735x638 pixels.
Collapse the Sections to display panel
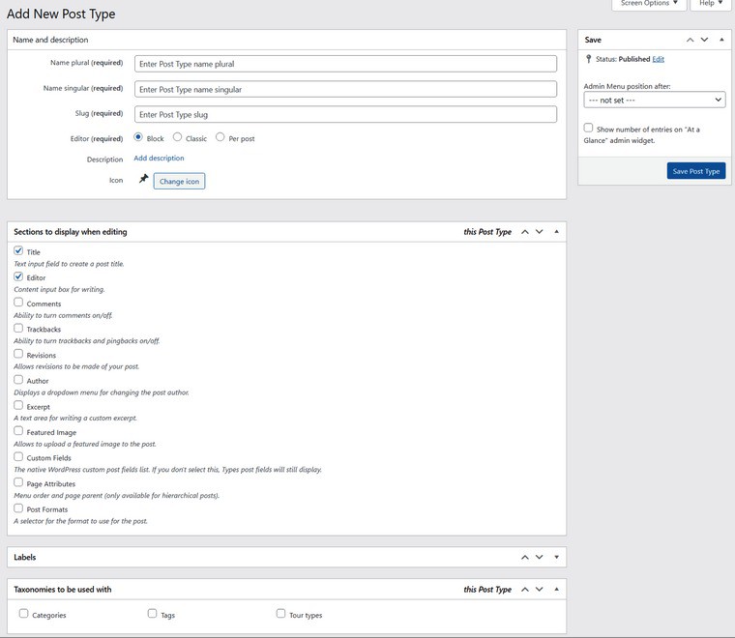point(556,232)
